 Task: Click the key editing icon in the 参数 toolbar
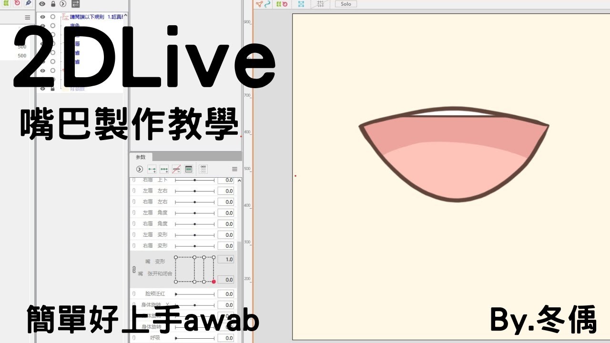[189, 169]
